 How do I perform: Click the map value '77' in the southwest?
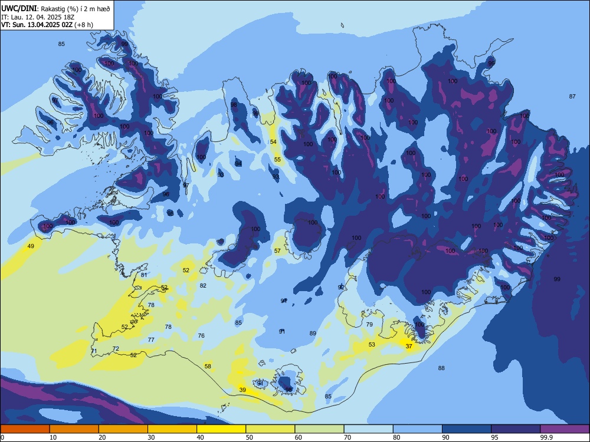[151, 340]
